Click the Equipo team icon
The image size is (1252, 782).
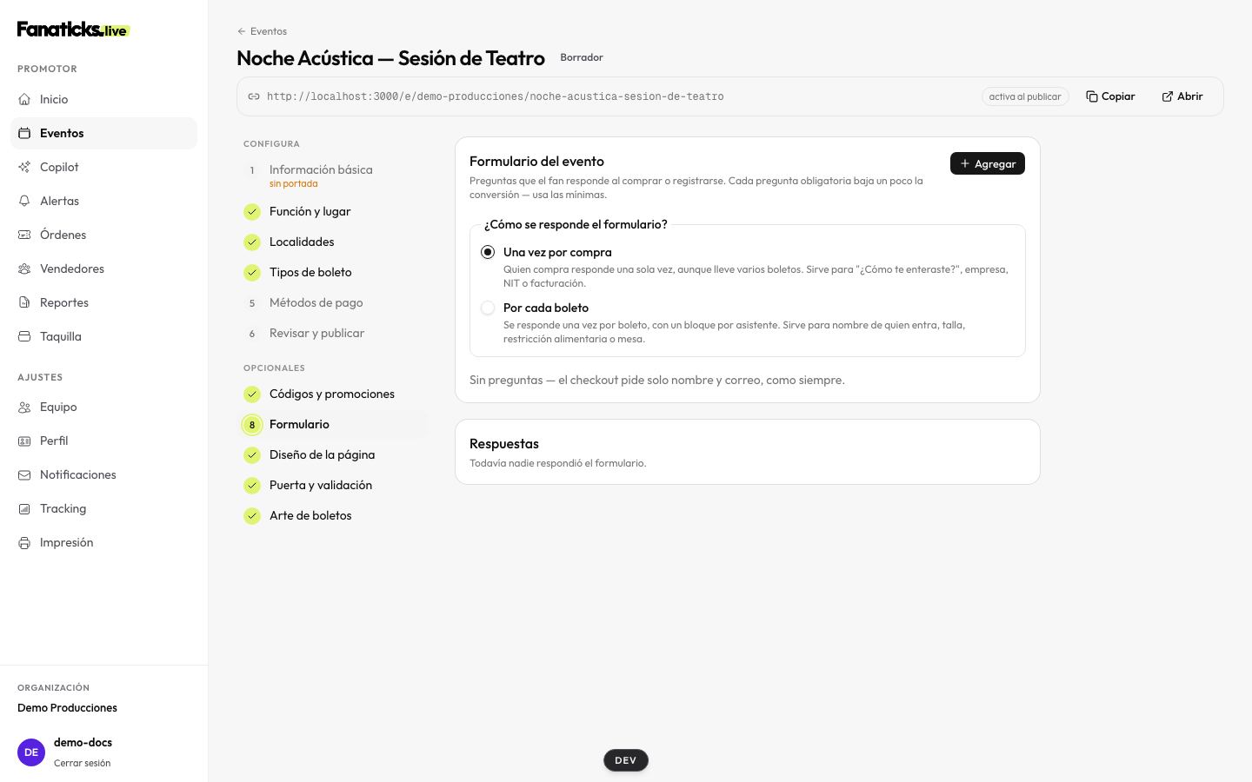[24, 407]
